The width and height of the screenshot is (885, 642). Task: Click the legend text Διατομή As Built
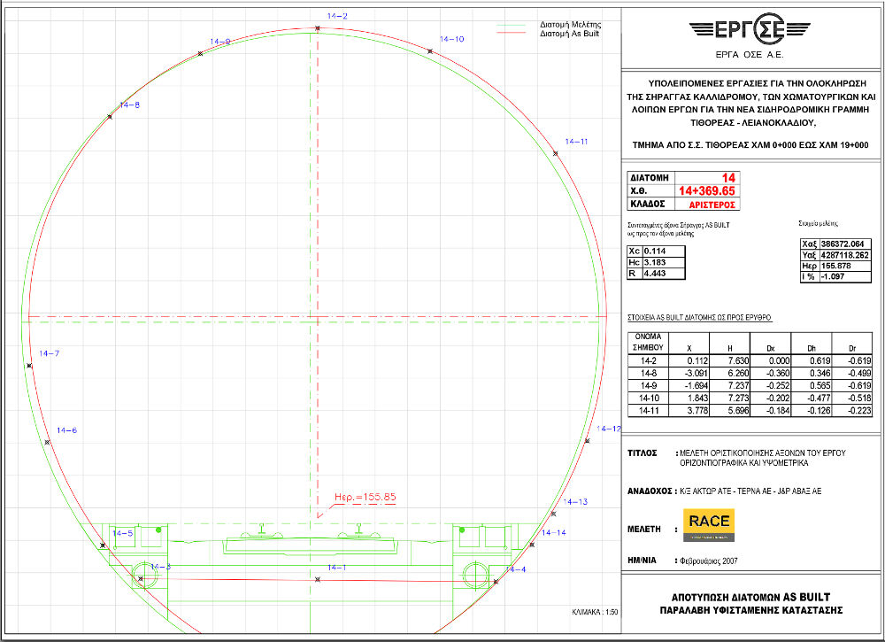pos(569,34)
